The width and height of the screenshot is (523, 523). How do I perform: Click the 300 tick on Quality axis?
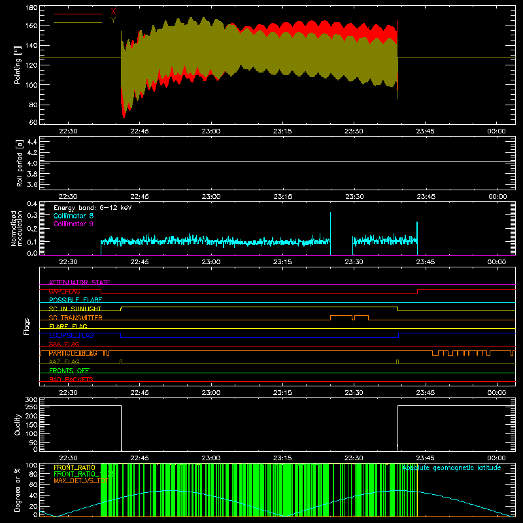tap(31, 400)
